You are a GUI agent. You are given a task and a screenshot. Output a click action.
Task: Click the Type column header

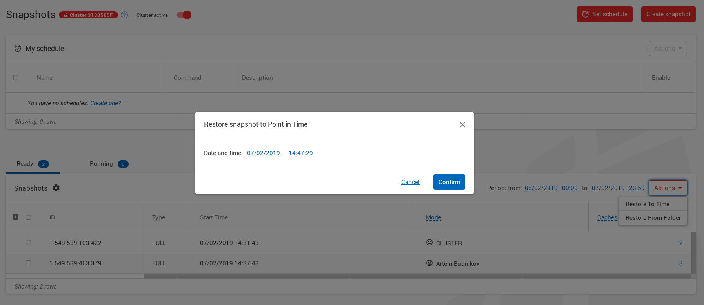coord(158,217)
